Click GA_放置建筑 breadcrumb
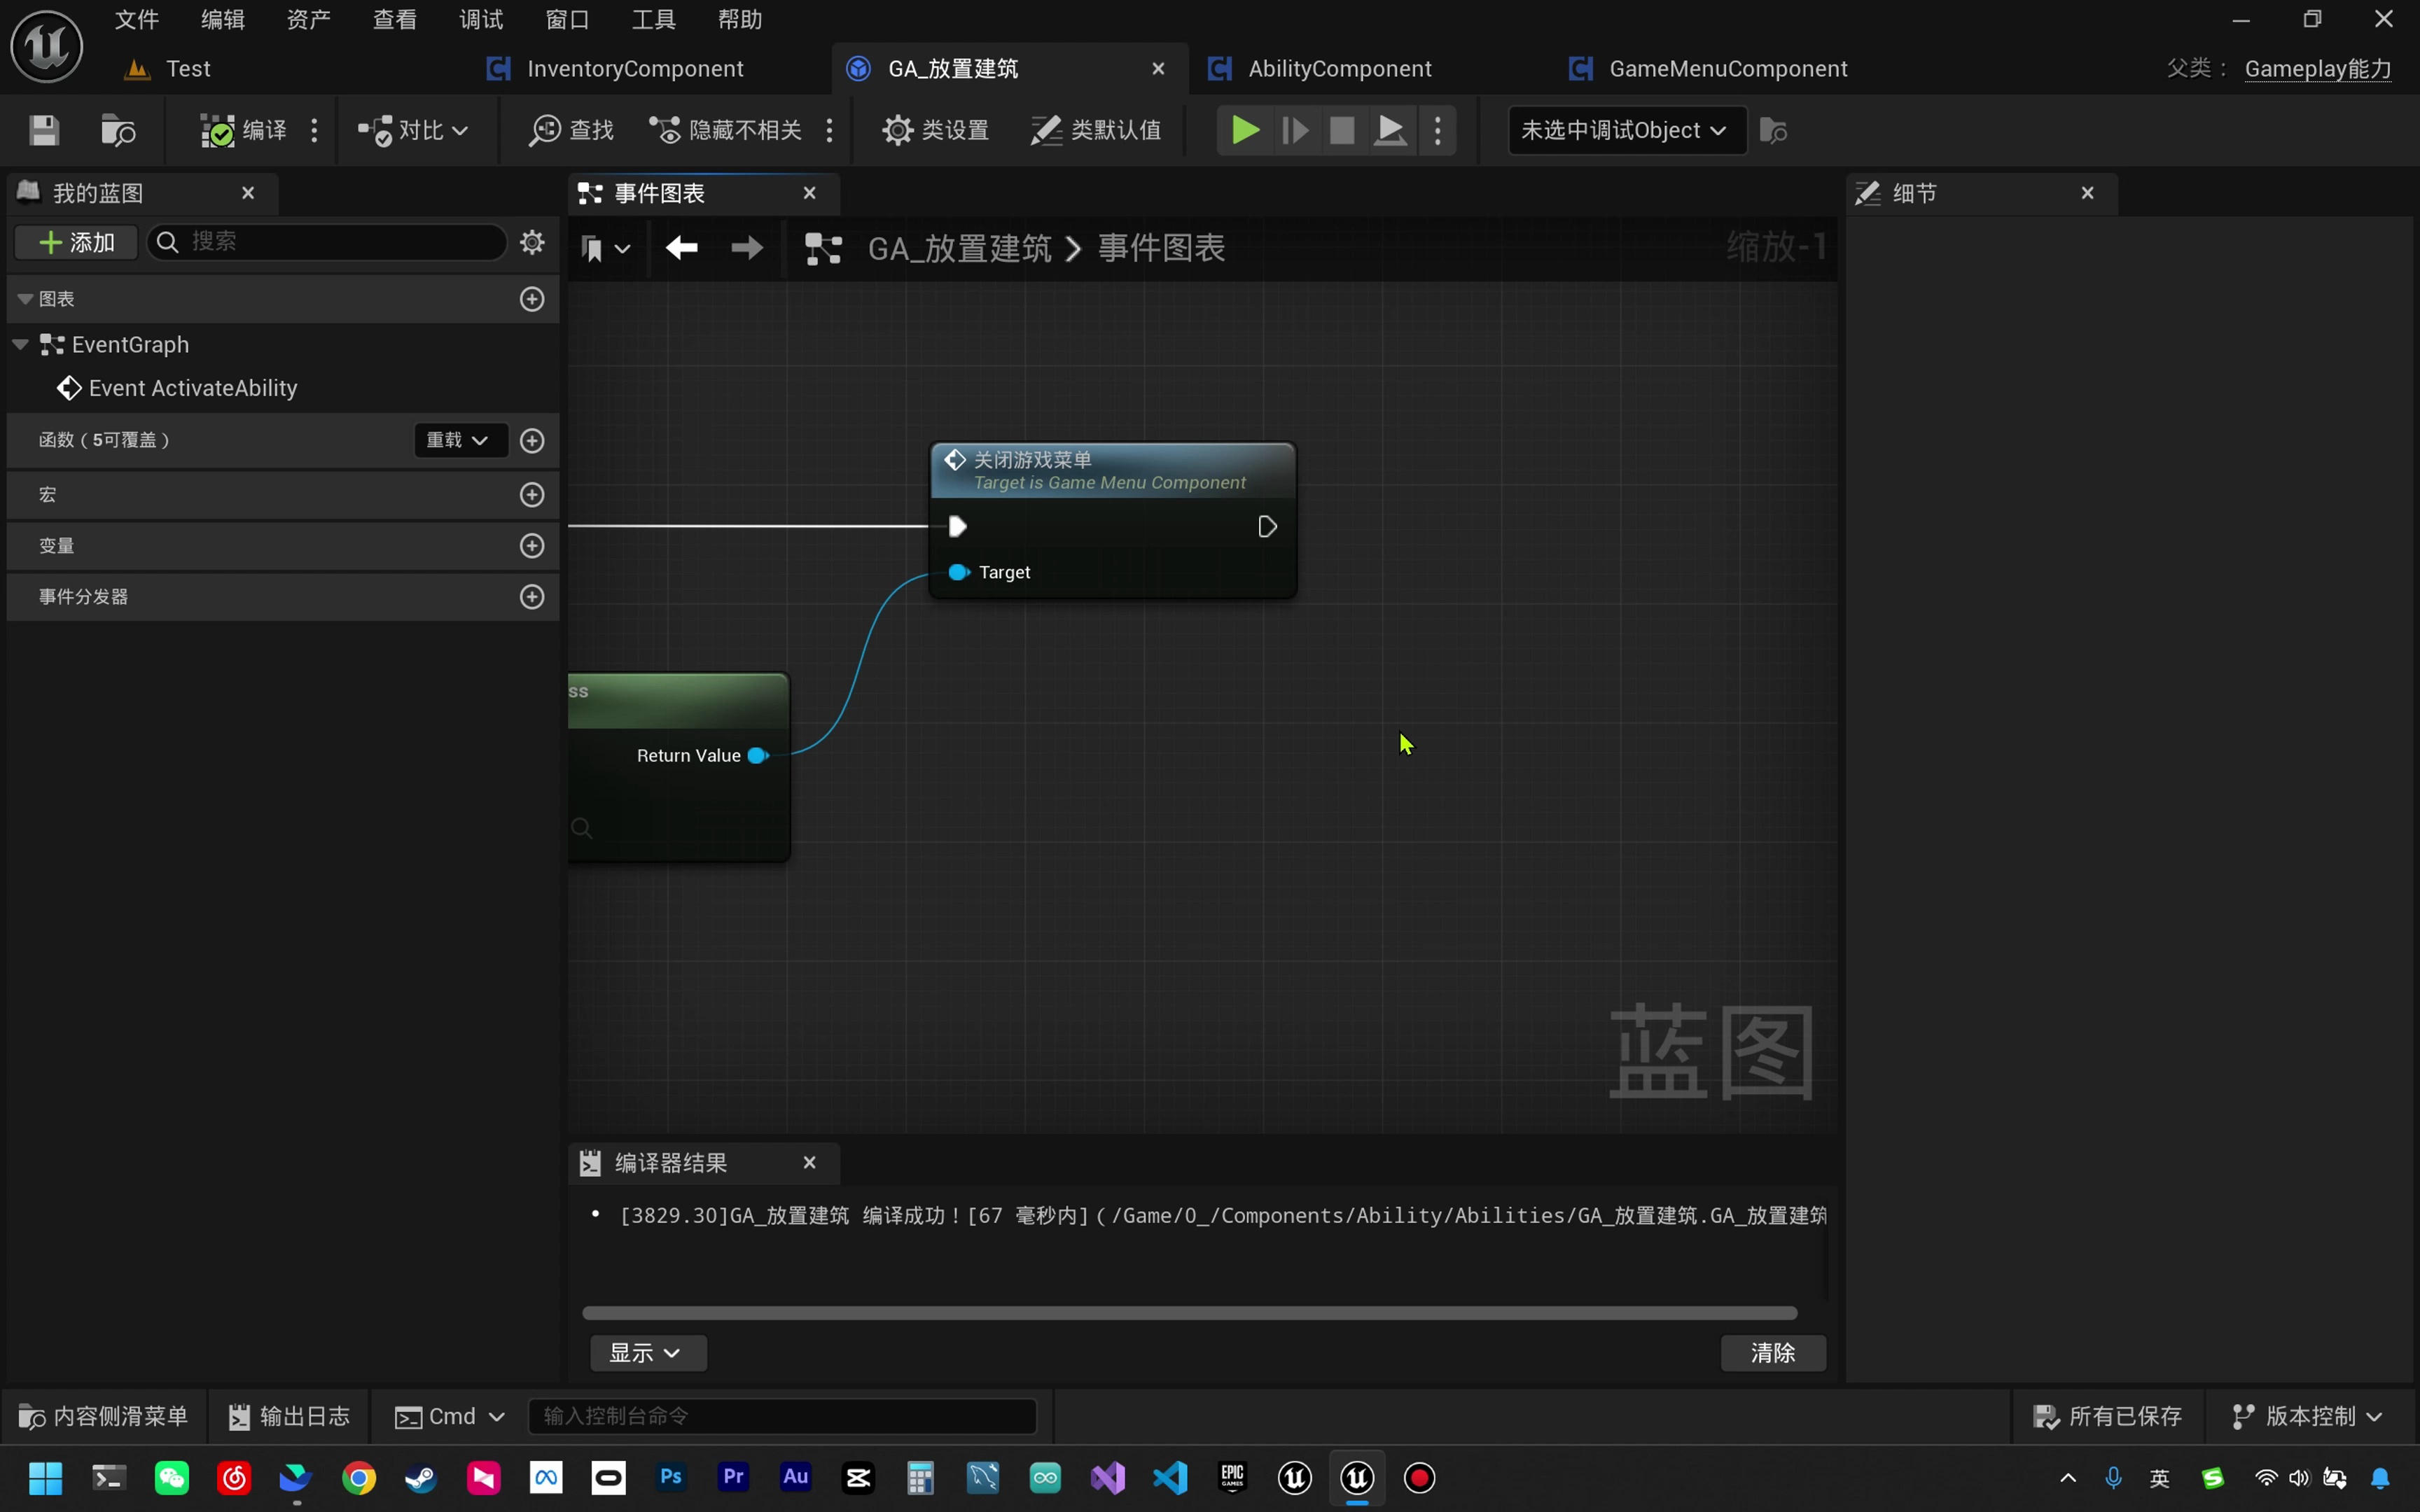This screenshot has width=2420, height=1512. (959, 248)
